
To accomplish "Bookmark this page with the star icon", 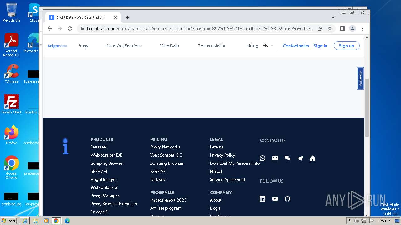I will point(330,28).
